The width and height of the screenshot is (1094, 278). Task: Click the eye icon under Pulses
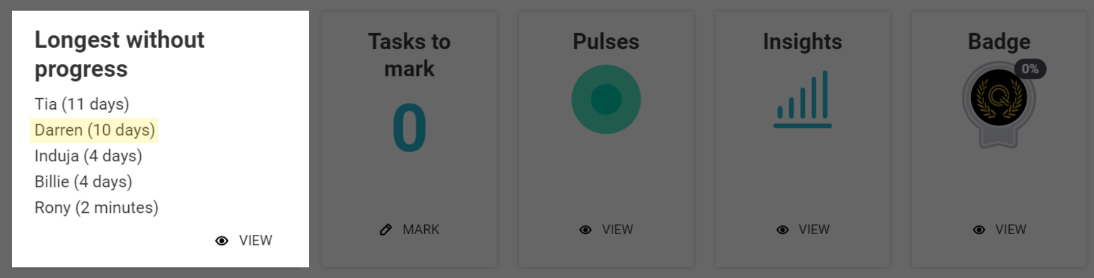586,229
